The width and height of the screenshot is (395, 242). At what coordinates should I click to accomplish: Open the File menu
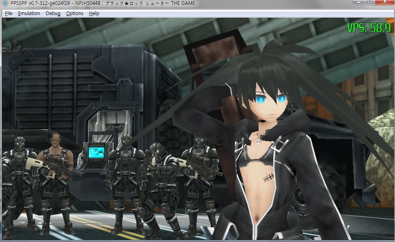coord(9,13)
